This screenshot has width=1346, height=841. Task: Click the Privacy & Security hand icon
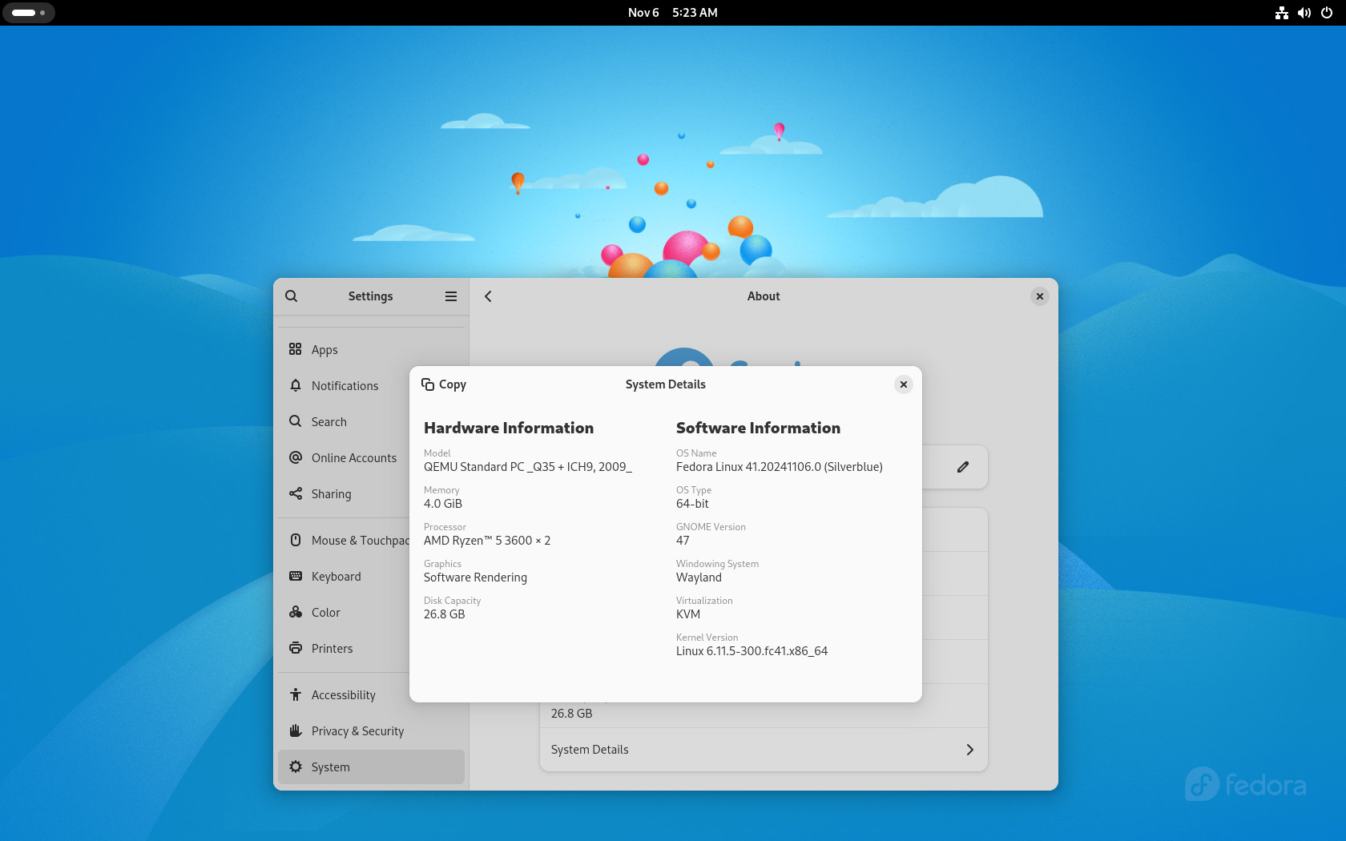296,730
